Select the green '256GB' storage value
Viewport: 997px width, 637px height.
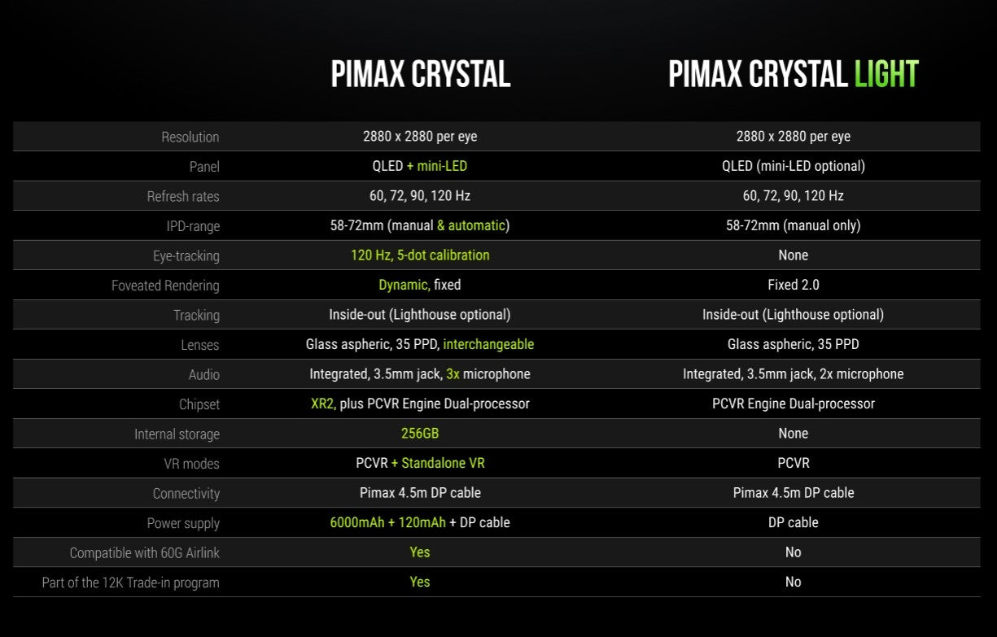click(x=420, y=434)
